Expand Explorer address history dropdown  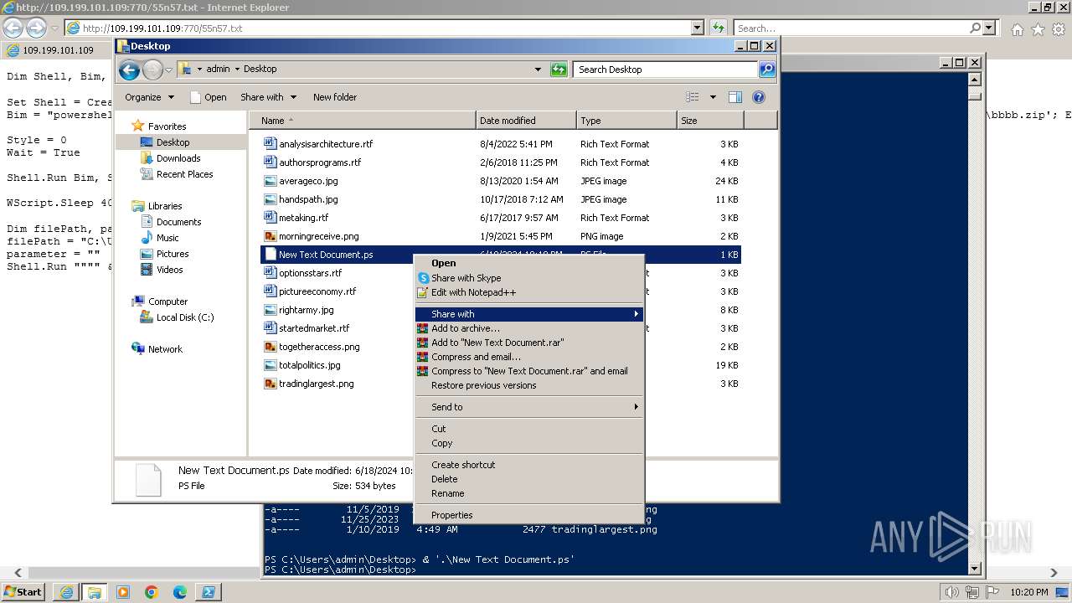pos(538,70)
